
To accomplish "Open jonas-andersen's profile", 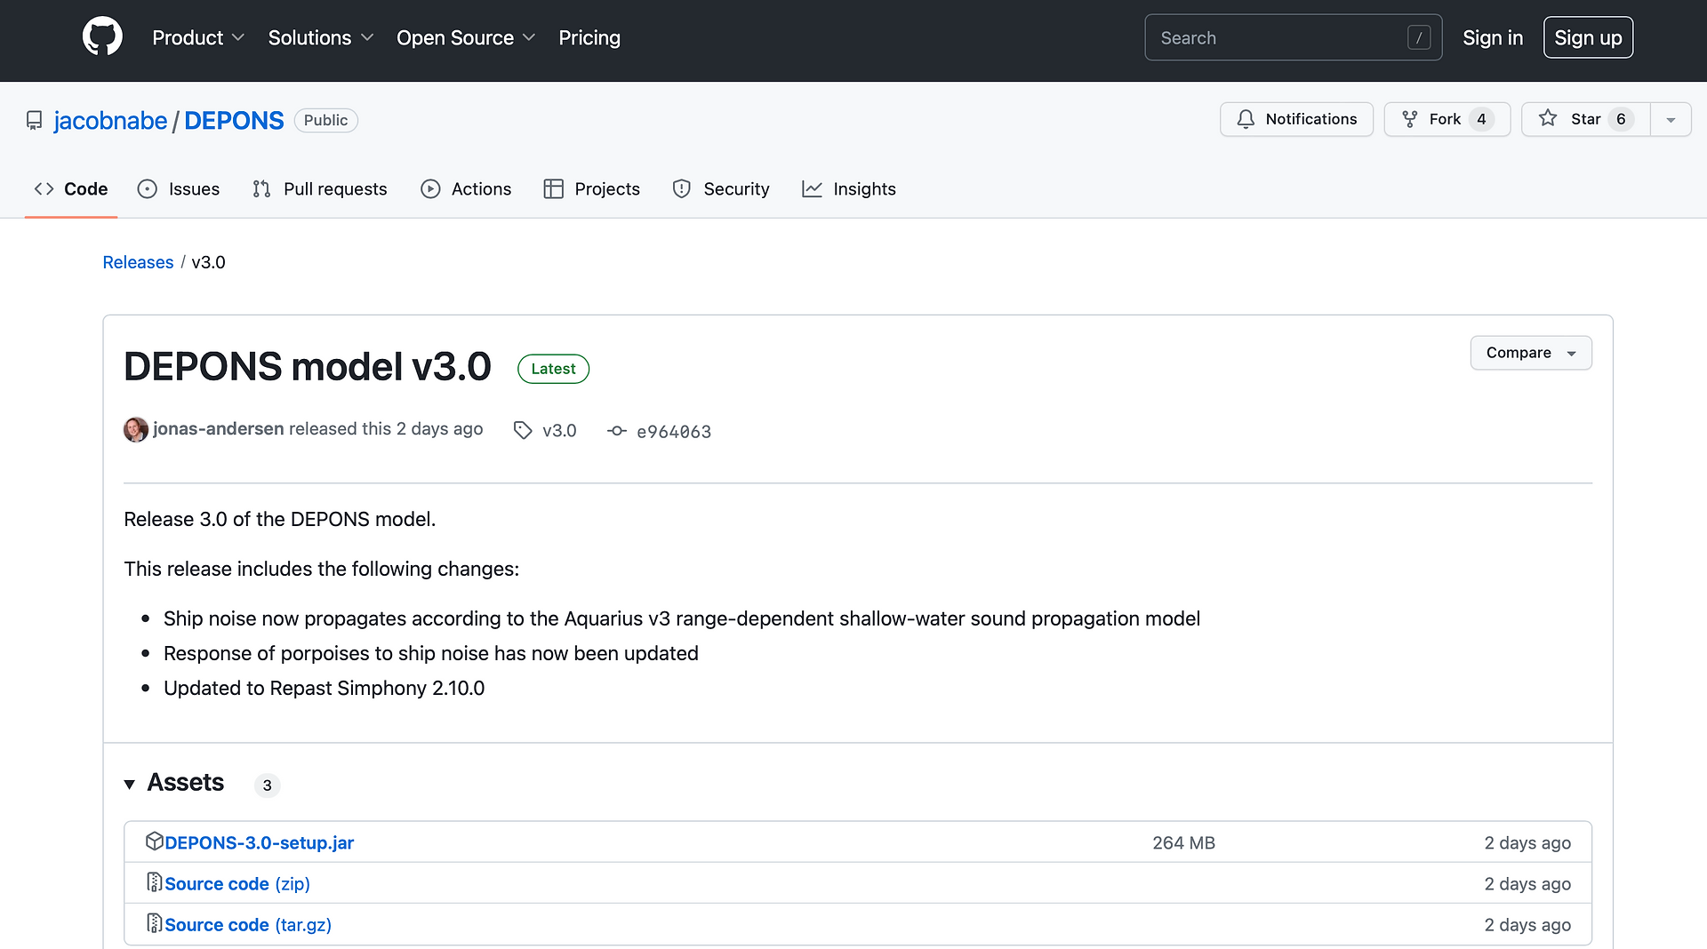I will click(x=219, y=428).
